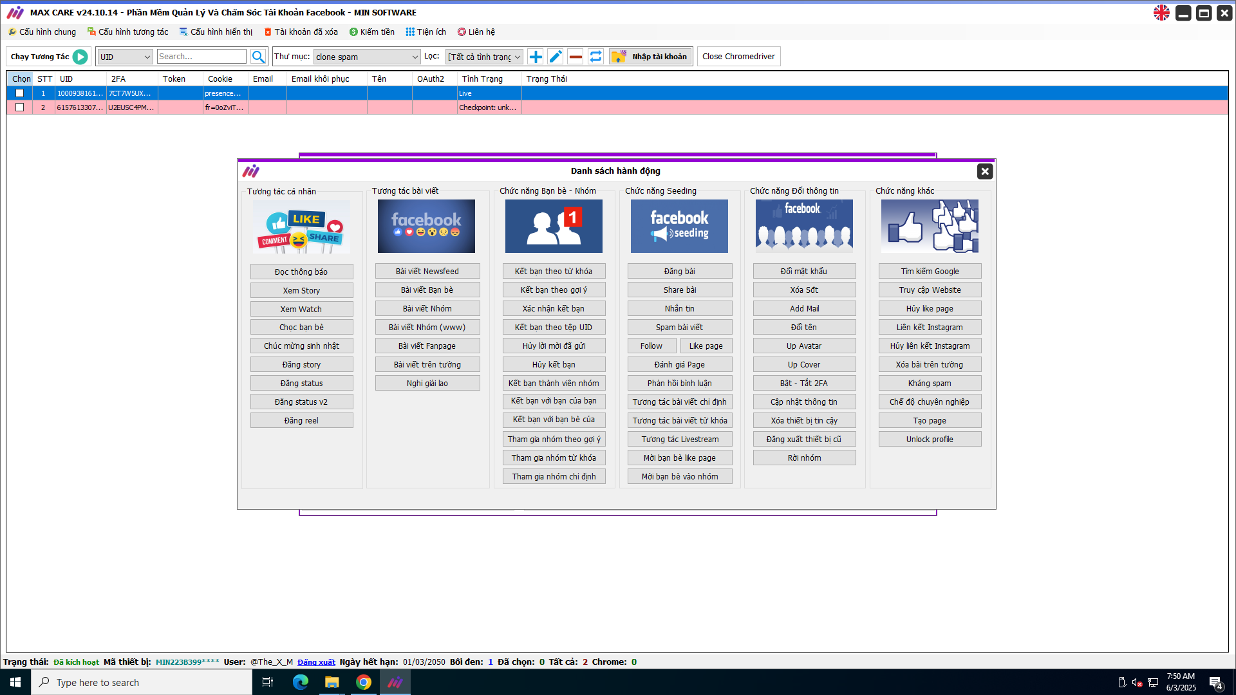
Task: Click the Bài viết Newsfeed button
Action: tap(427, 271)
